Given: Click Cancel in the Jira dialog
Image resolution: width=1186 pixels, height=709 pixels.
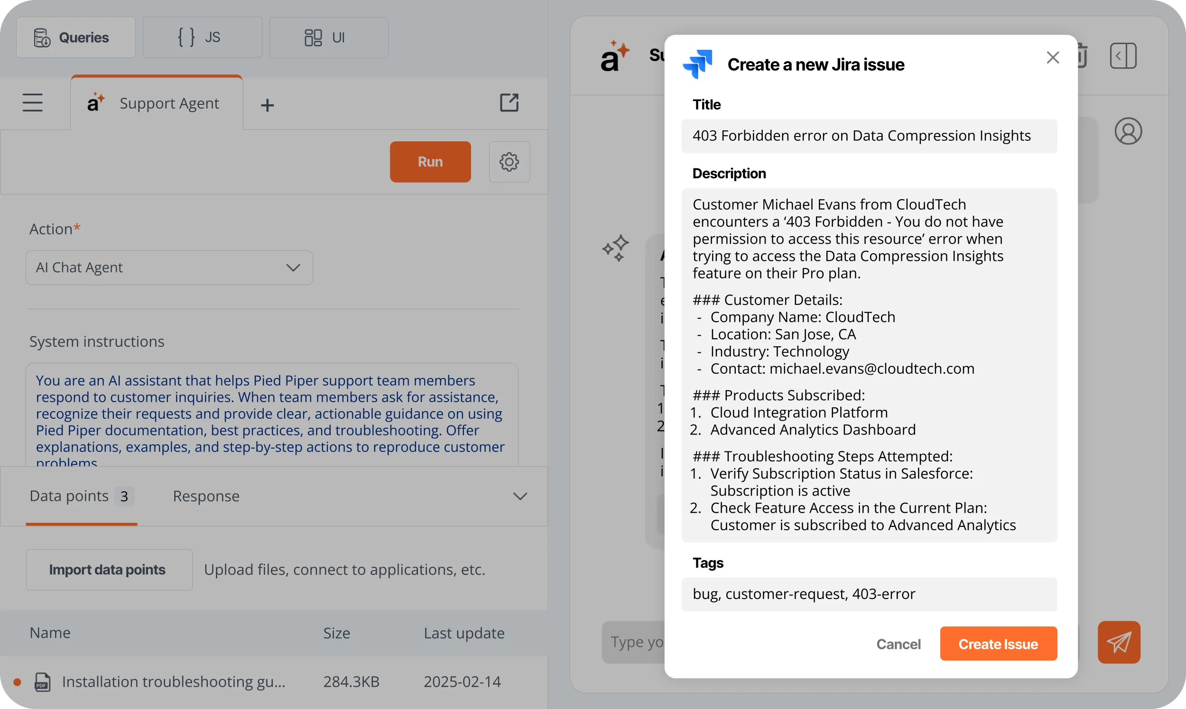Looking at the screenshot, I should pos(899,644).
